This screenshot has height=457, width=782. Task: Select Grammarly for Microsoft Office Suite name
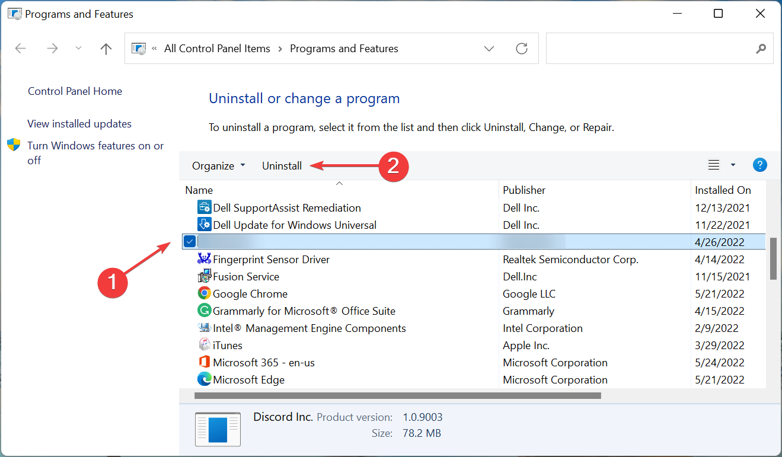304,311
